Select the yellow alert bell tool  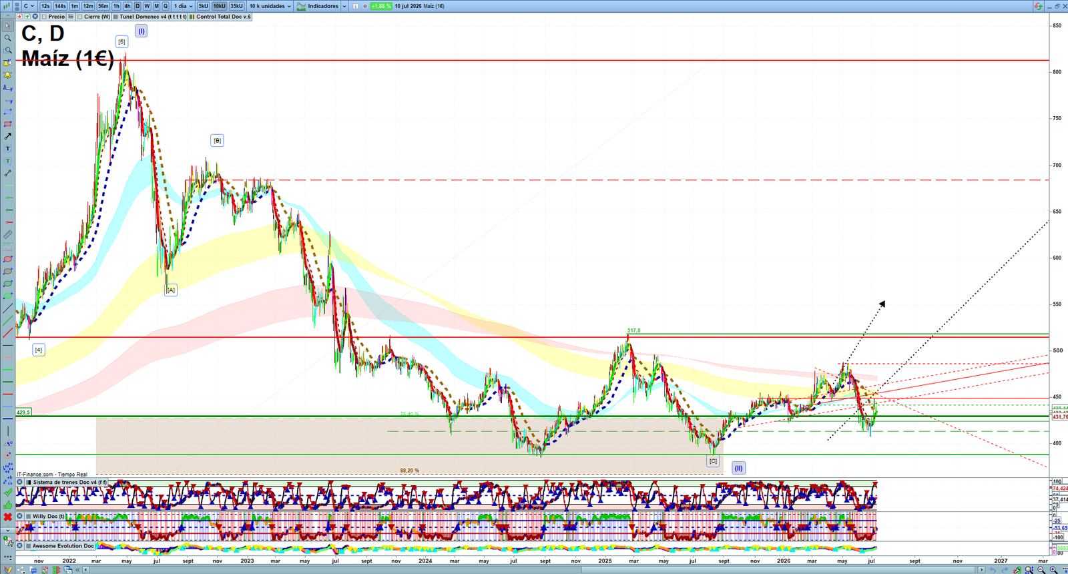8,75
